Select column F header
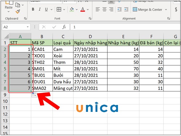181x136 pixels. pos(151,36)
